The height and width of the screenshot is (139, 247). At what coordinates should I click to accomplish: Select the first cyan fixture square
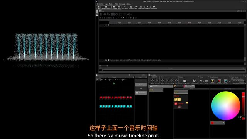tap(100, 107)
